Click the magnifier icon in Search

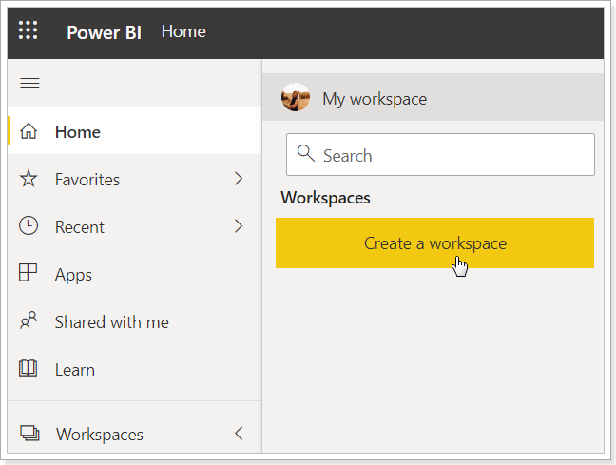coord(306,153)
